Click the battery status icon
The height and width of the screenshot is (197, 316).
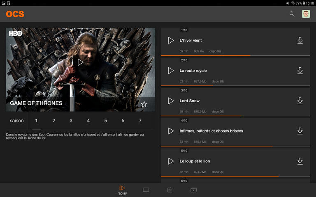(x=304, y=3)
